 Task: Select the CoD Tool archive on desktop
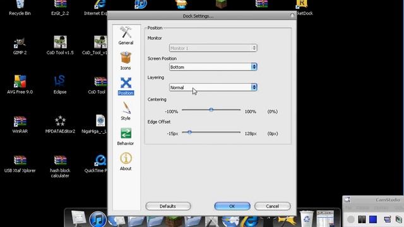click(97, 85)
